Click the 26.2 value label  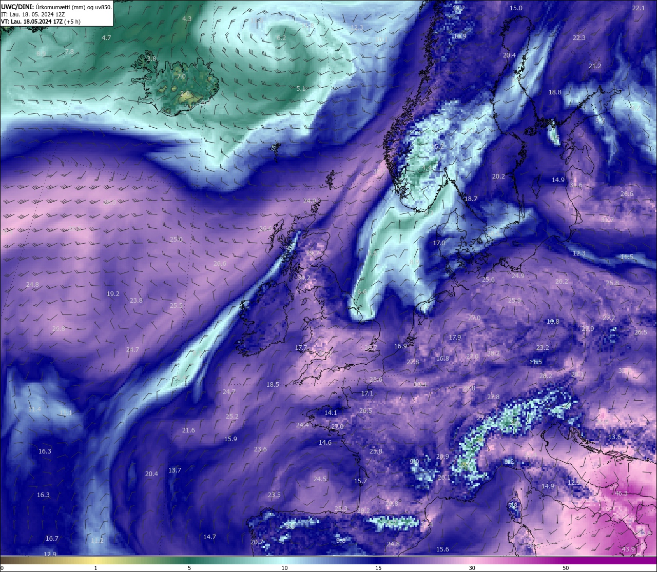(x=562, y=282)
